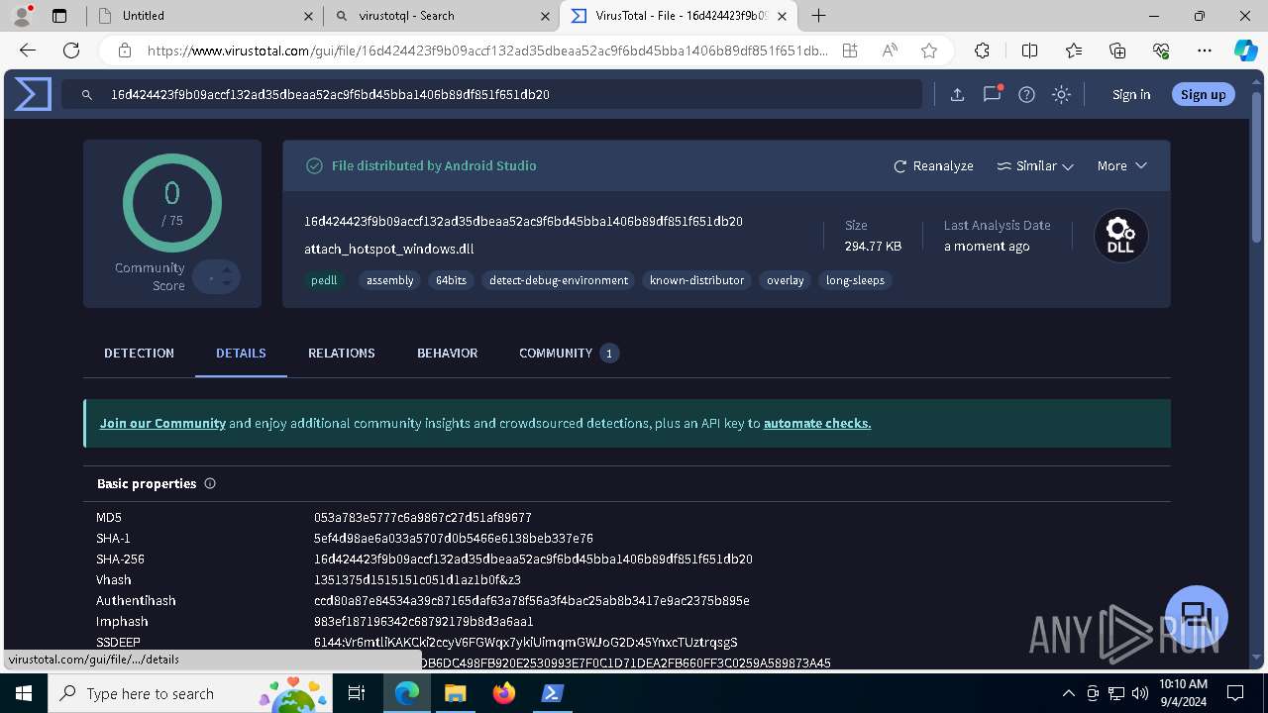Open the RELATIONS tab
This screenshot has height=713, width=1268.
(342, 353)
